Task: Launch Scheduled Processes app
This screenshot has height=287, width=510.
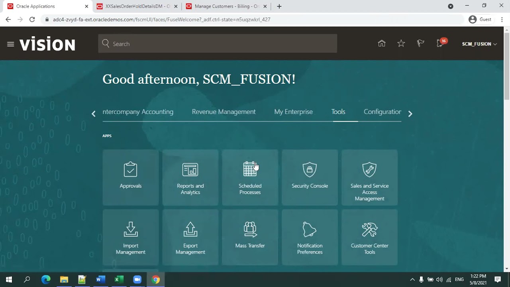Action: 250,177
